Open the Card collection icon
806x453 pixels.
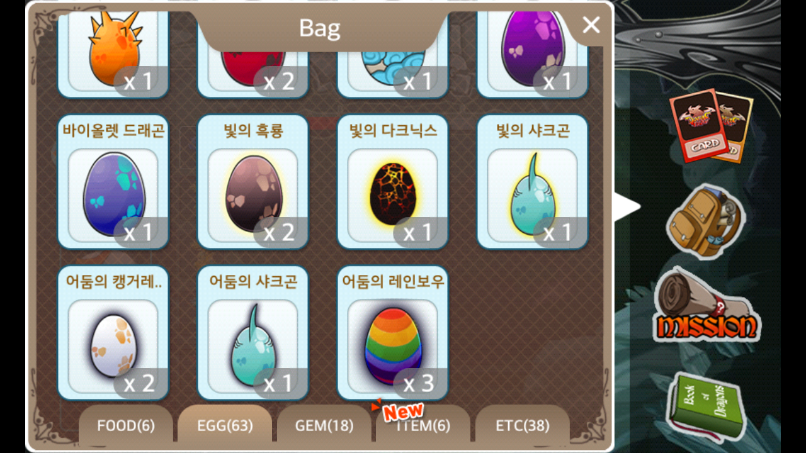click(x=711, y=125)
